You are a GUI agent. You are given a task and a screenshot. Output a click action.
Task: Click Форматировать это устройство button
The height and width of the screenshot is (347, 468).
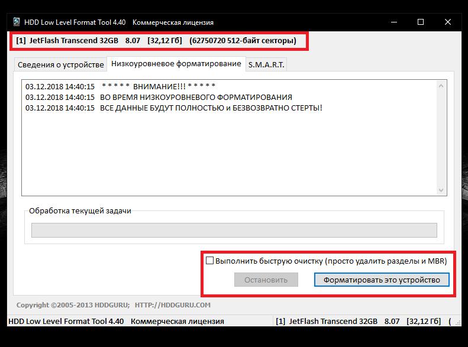pyautogui.click(x=382, y=280)
